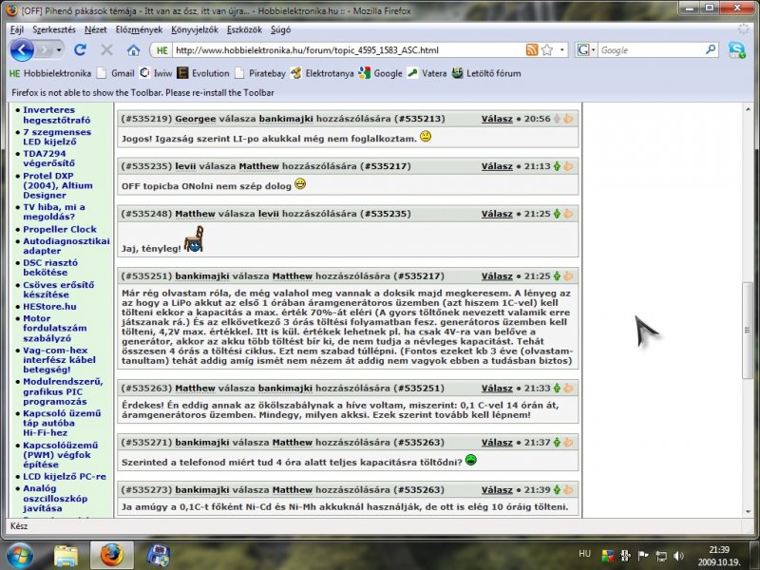The width and height of the screenshot is (760, 570).
Task: Click the hand icon on post #535263
Action: (568, 388)
